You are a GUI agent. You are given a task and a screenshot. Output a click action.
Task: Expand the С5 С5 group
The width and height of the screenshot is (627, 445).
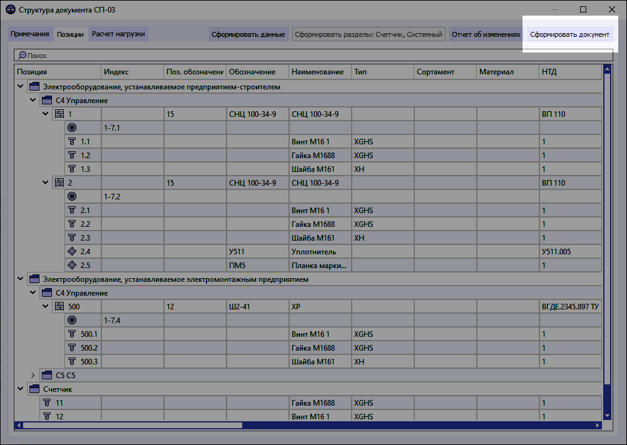(33, 375)
